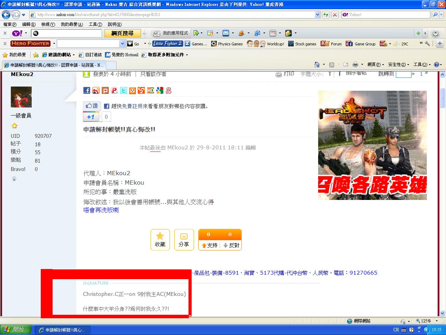Share the post via Sina Weibo icon

pyautogui.click(x=96, y=90)
